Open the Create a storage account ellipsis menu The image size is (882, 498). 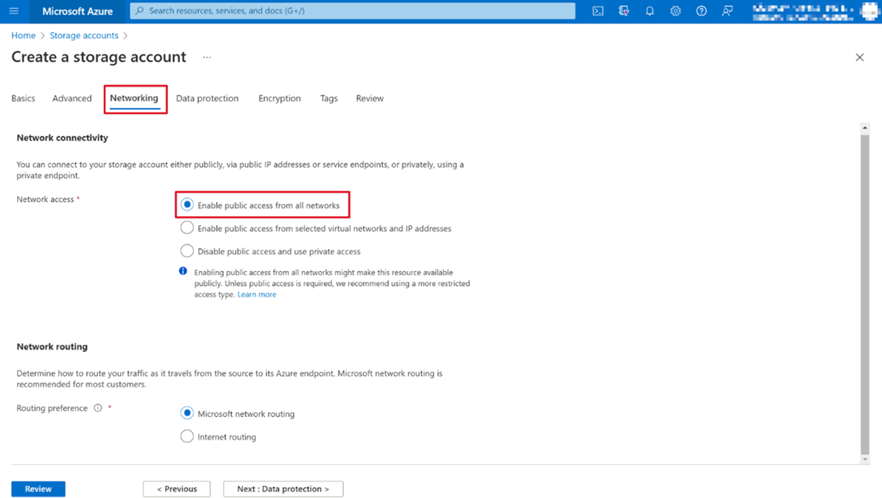click(x=207, y=57)
